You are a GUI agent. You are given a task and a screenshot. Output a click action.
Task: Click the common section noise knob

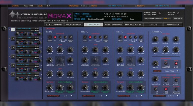(155, 49)
